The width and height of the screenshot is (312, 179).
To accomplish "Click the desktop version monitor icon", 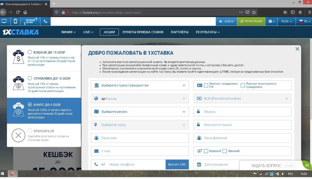I will 4,21.
